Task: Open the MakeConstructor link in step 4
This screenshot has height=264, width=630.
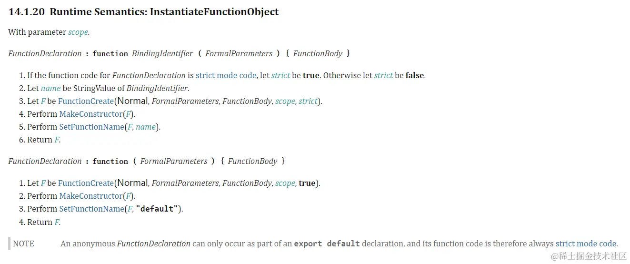Action: pos(90,114)
